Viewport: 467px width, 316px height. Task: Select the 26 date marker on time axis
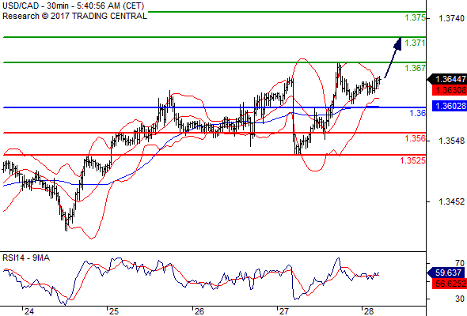coord(199,311)
